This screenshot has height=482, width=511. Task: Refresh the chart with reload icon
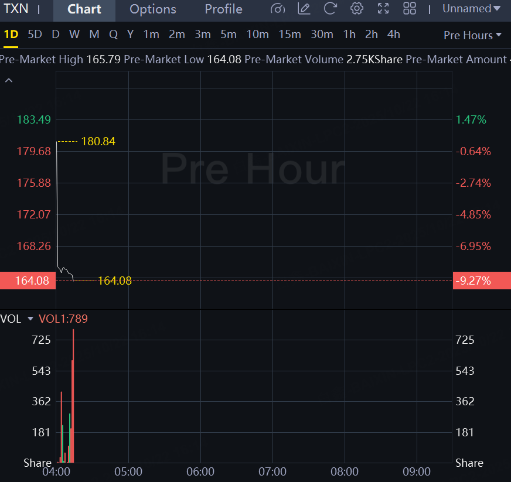click(x=330, y=9)
